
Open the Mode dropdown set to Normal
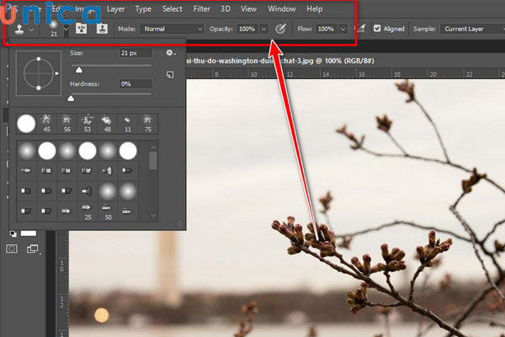click(x=173, y=29)
